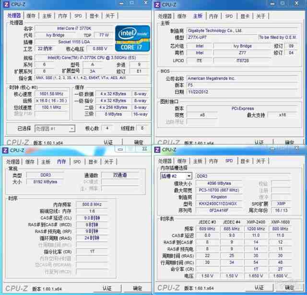Open the 缓存 tab in the memory window
Screen dimensions: 307x295
(x=30, y=162)
